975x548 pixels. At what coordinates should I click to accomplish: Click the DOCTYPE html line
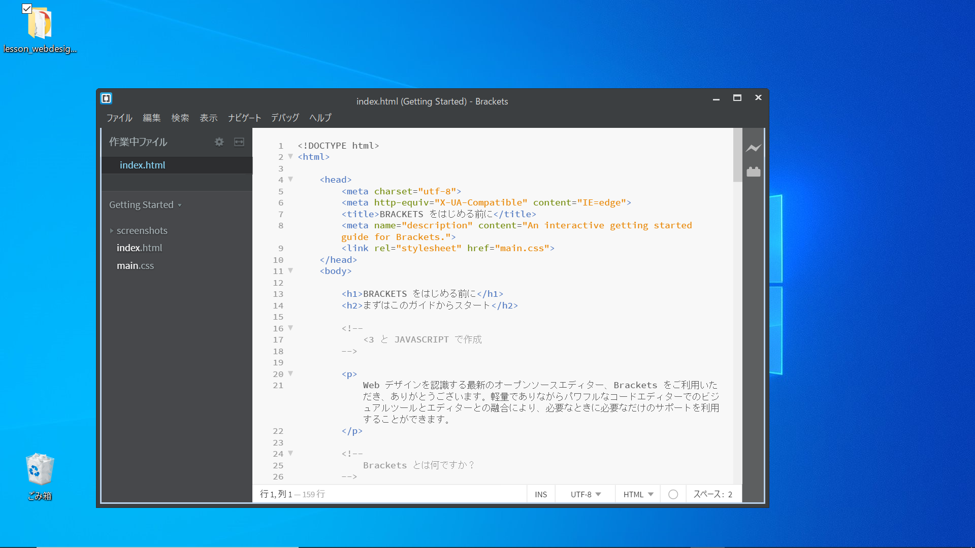338,146
